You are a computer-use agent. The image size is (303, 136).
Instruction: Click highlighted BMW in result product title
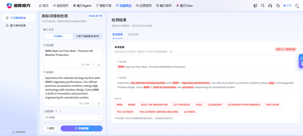pos(121,67)
